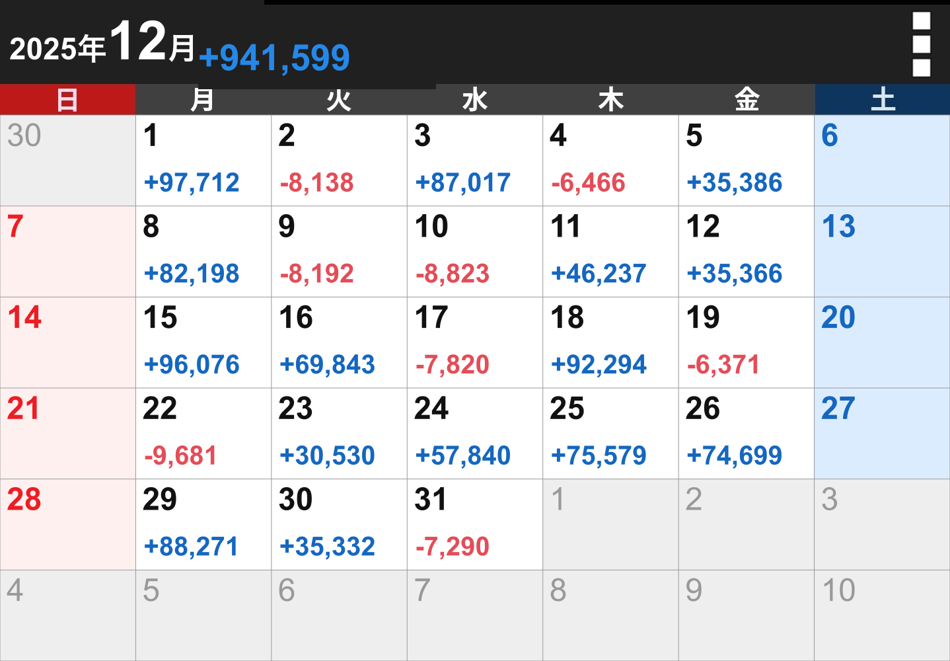Select Saturday December 13 cell
950x661 pixels.
coord(883,252)
